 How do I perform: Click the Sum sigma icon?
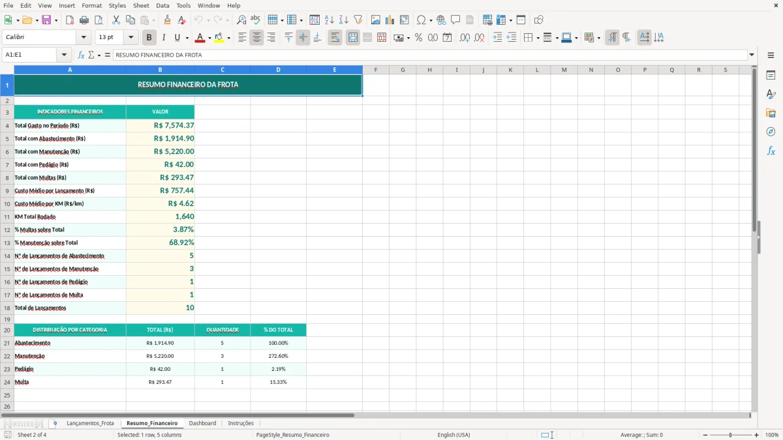coord(91,55)
